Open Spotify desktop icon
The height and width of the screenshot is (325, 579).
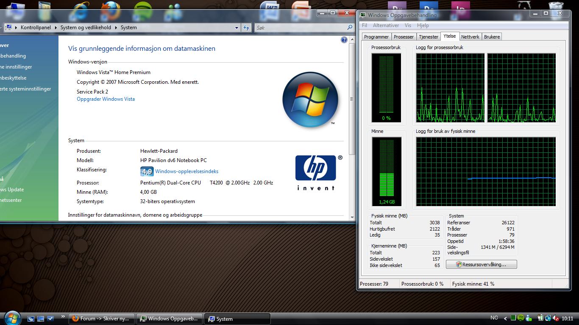tap(143, 11)
